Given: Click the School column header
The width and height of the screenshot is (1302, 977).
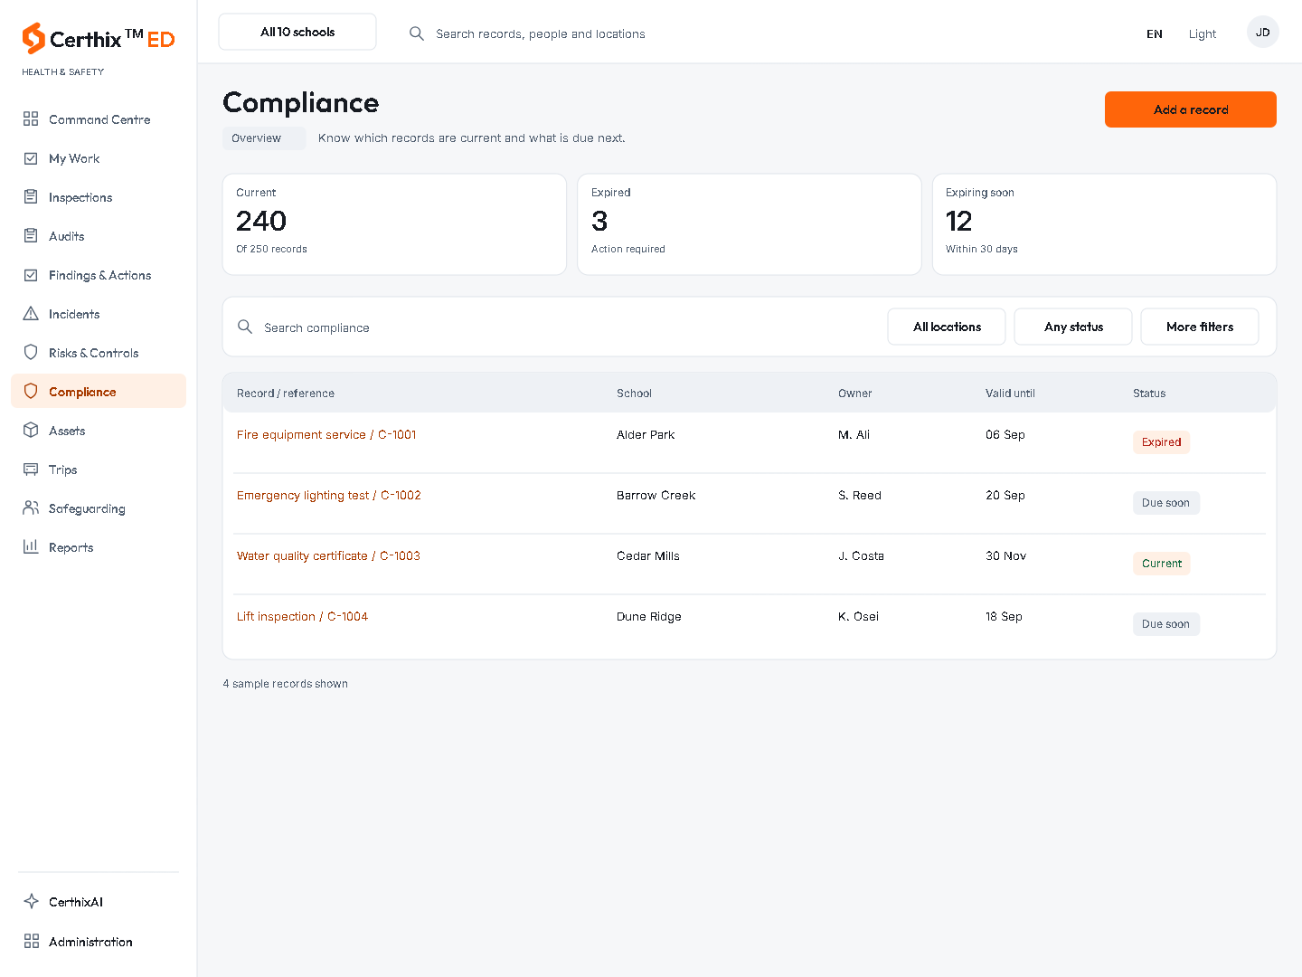Looking at the screenshot, I should pos(634,394).
